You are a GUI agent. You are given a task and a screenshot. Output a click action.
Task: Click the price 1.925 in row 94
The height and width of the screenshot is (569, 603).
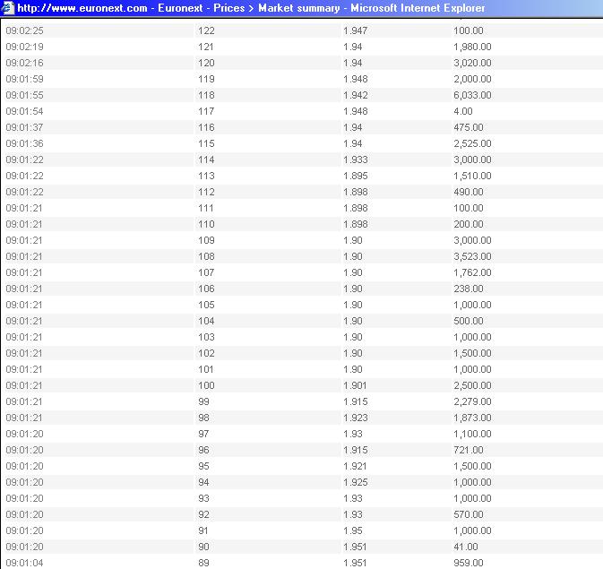(x=356, y=483)
